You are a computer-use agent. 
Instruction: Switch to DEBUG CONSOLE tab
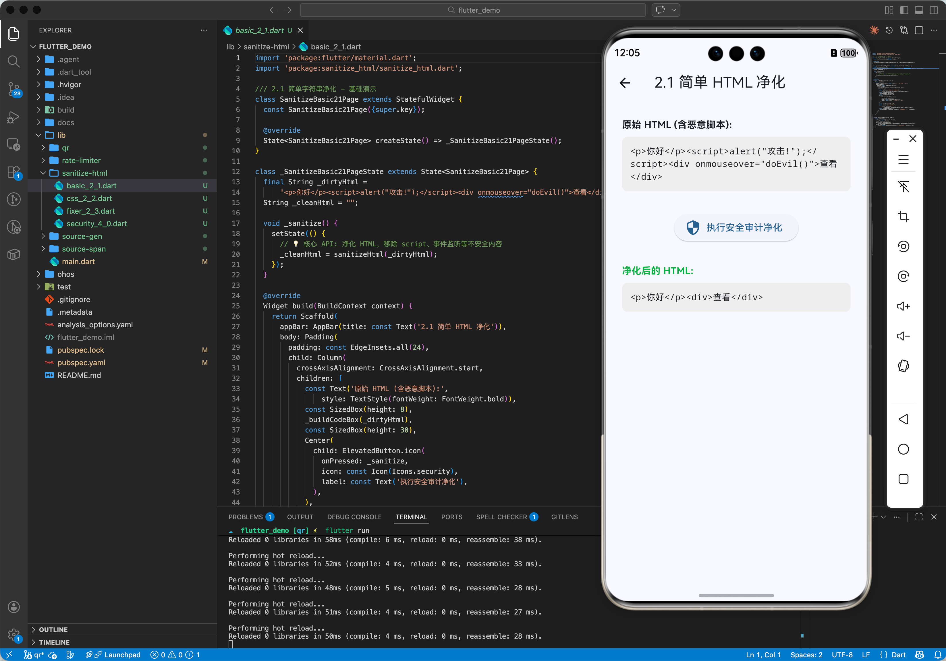click(354, 517)
